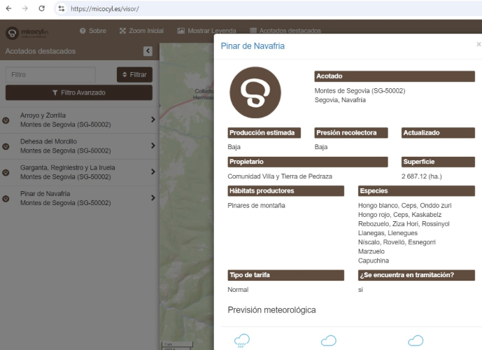
Task: Click the large mushroom emblem in Pinar de Navafría panel
Action: click(255, 92)
